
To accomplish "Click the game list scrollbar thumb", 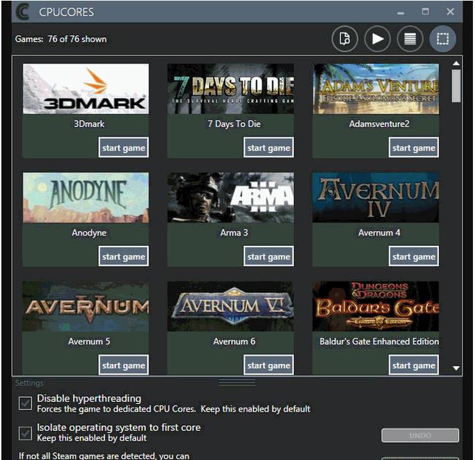I will [456, 86].
